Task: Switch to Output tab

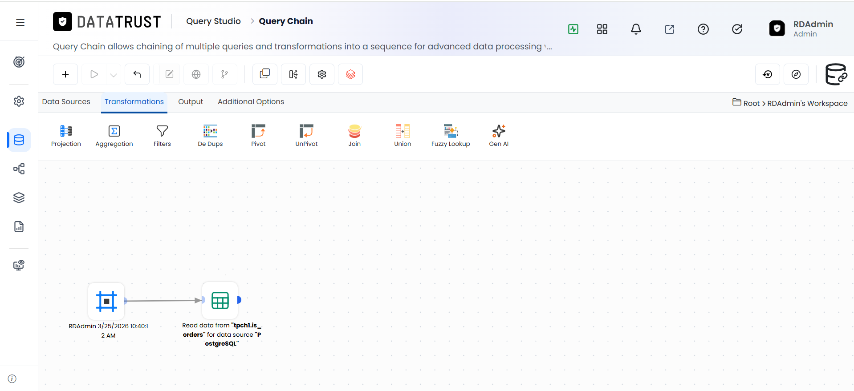Action: click(x=191, y=102)
